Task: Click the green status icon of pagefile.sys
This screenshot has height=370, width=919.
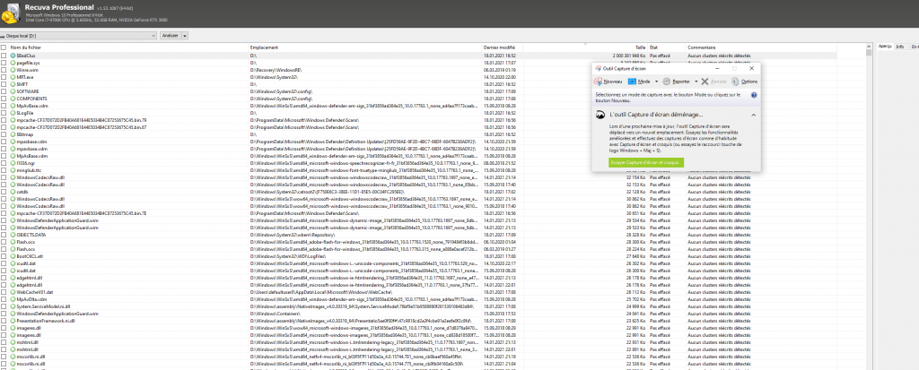Action: [13, 62]
